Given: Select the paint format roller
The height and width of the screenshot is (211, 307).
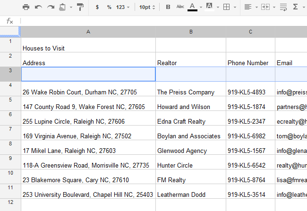Looking at the screenshot, I should click(80, 7).
